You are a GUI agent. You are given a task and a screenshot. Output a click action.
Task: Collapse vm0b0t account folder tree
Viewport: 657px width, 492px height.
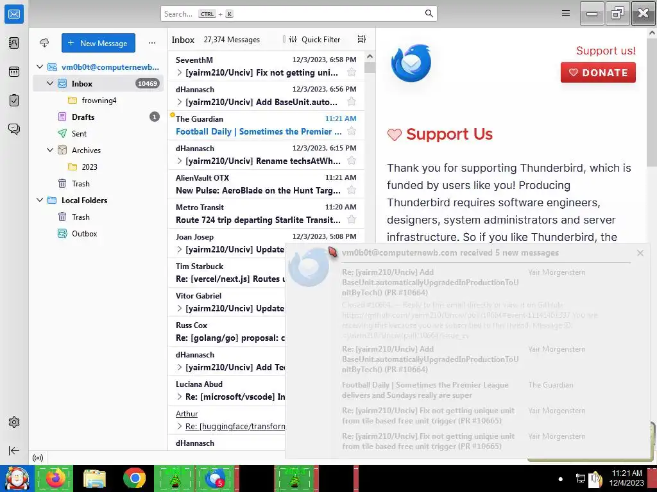pos(40,67)
